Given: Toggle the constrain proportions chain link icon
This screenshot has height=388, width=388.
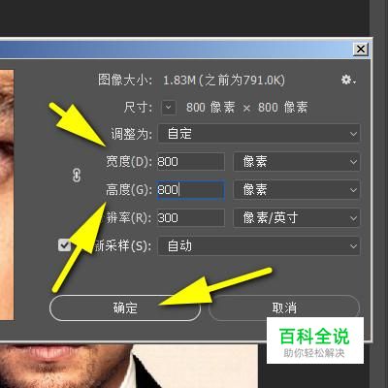Looking at the screenshot, I should pos(77,176).
